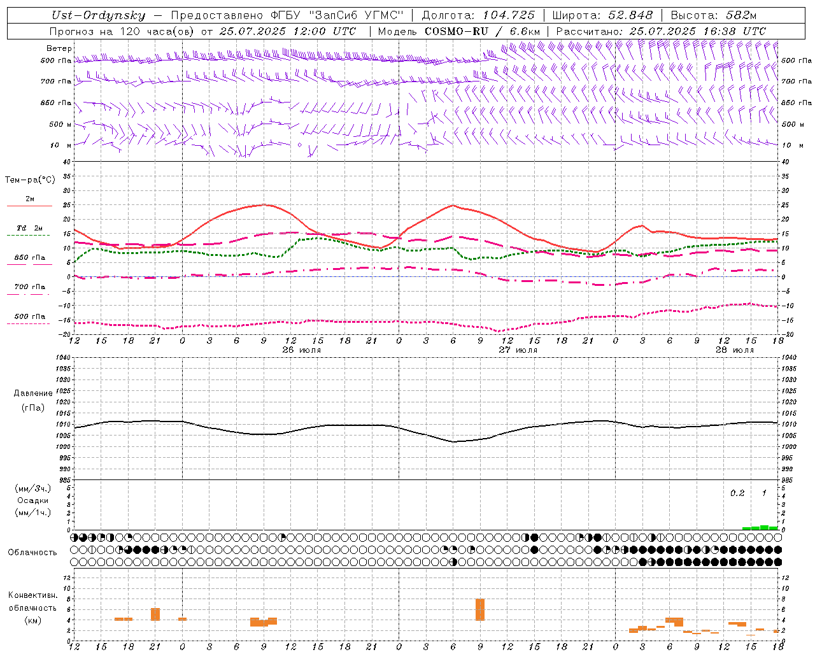The width and height of the screenshot is (815, 652).
Task: Click the '26 июля' date label
Action: pos(301,350)
